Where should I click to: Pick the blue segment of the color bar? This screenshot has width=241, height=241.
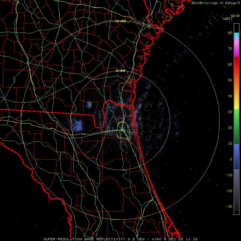236,157
